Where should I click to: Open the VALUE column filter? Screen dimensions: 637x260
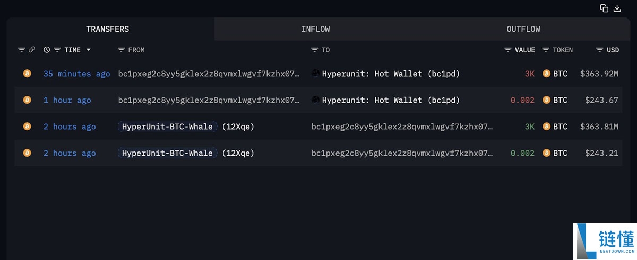pyautogui.click(x=508, y=50)
